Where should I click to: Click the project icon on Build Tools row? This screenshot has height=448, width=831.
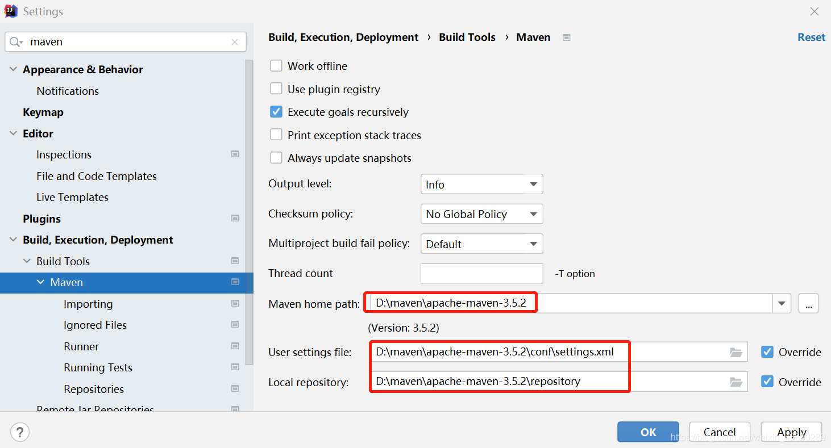point(235,261)
